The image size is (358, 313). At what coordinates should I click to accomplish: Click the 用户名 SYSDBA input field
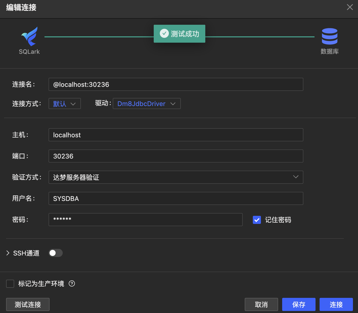(x=176, y=198)
